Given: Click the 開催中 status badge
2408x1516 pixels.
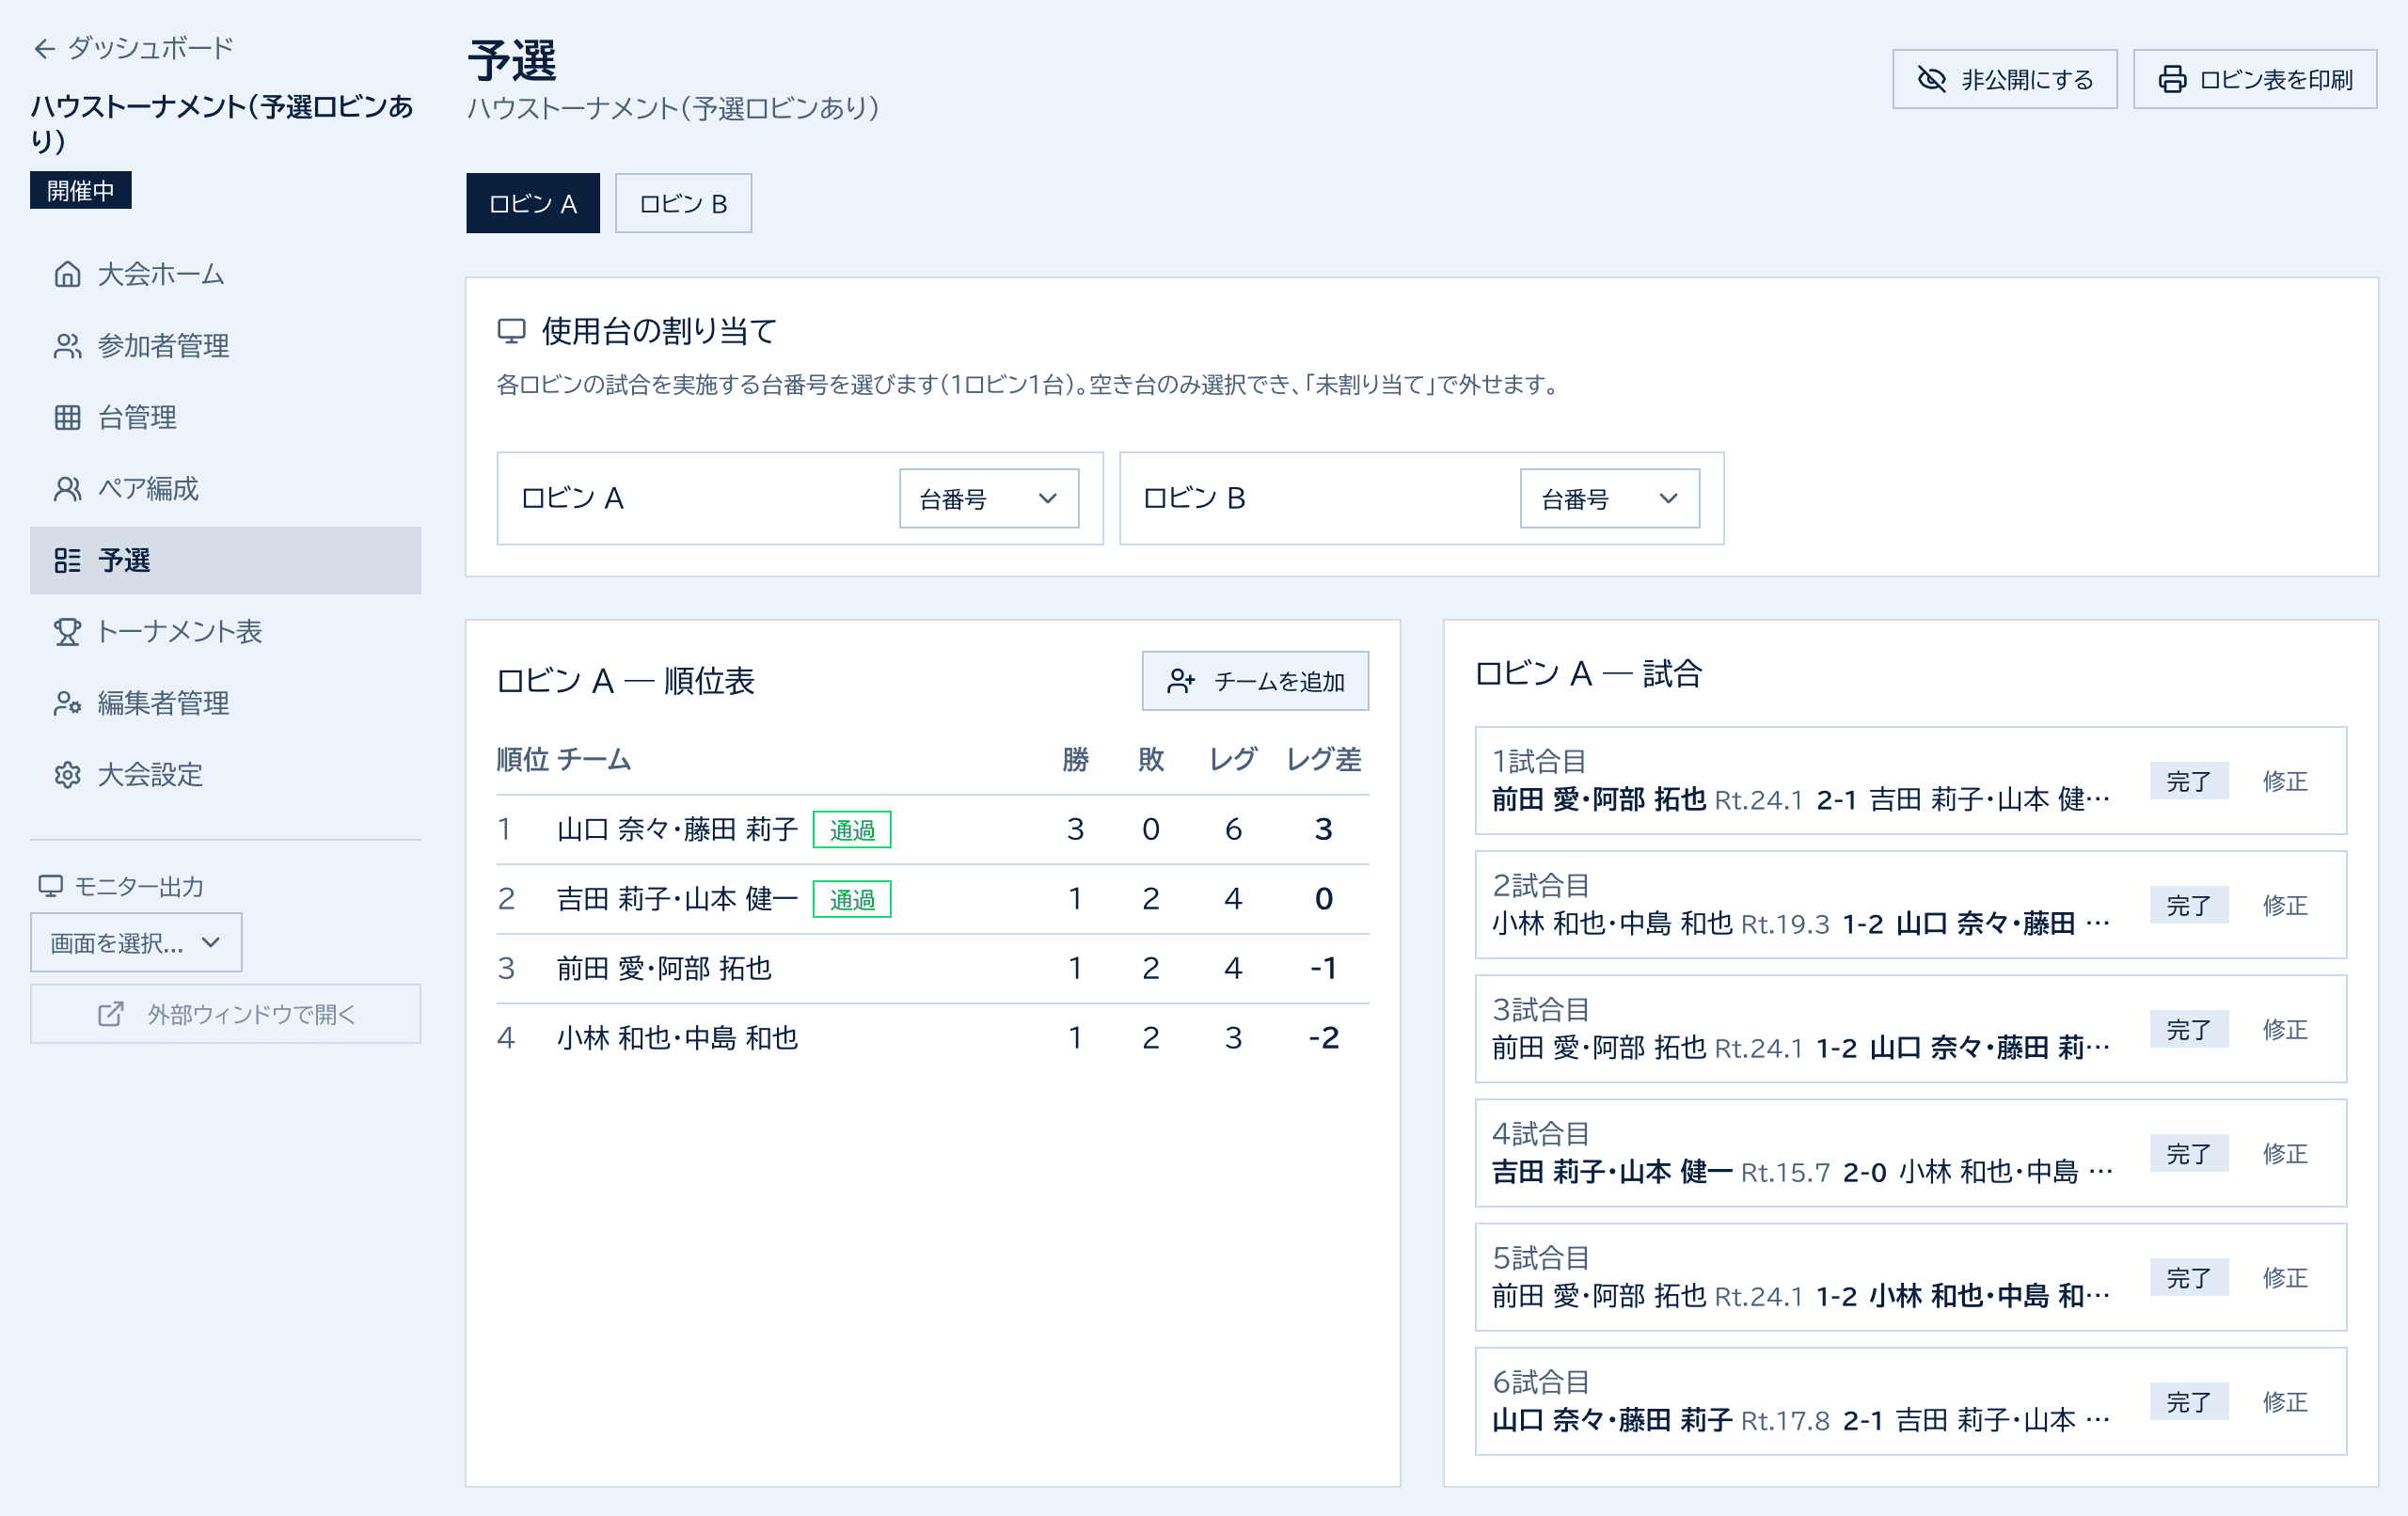Looking at the screenshot, I should pos(81,190).
